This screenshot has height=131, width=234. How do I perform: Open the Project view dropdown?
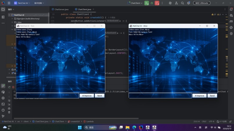[x=11, y=9]
